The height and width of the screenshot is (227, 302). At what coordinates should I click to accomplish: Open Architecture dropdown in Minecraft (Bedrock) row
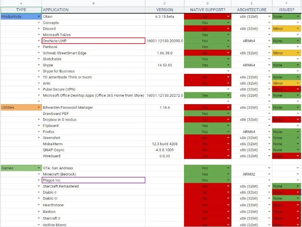269,174
